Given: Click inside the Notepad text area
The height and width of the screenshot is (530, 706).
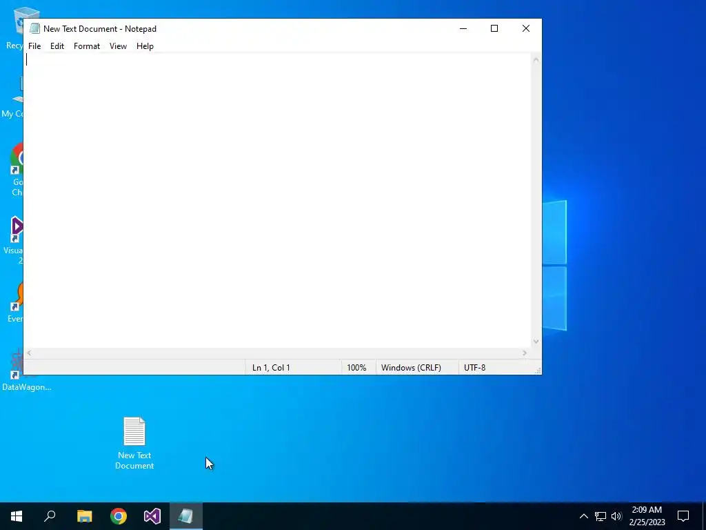Looking at the screenshot, I should pos(277,201).
